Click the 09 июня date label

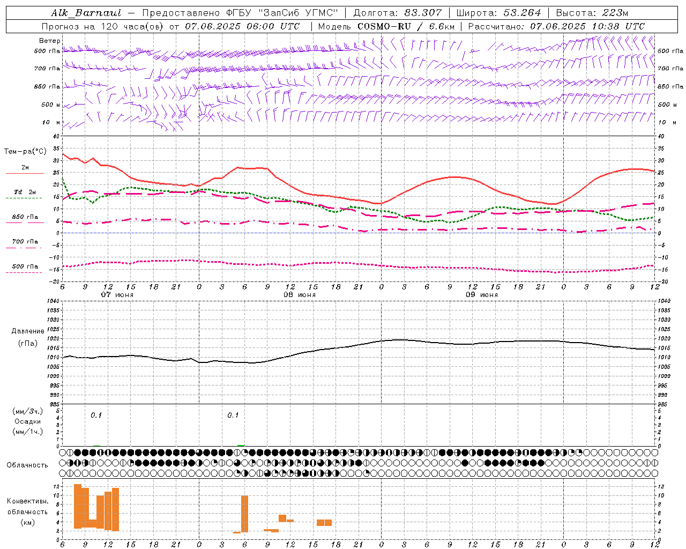482,295
